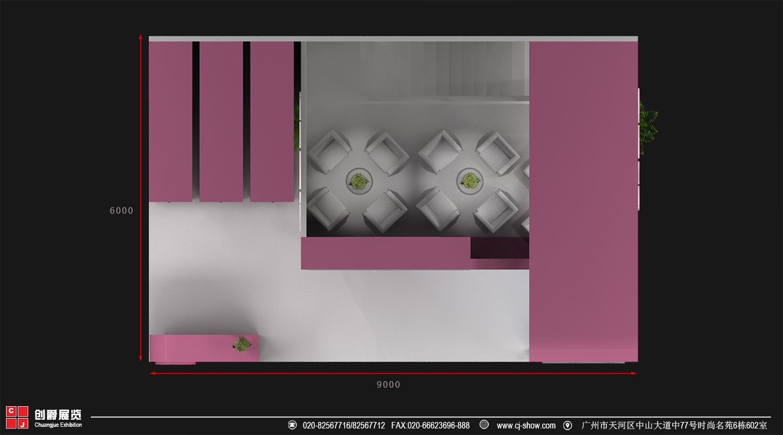
Task: Click the globe website icon
Action: (484, 425)
